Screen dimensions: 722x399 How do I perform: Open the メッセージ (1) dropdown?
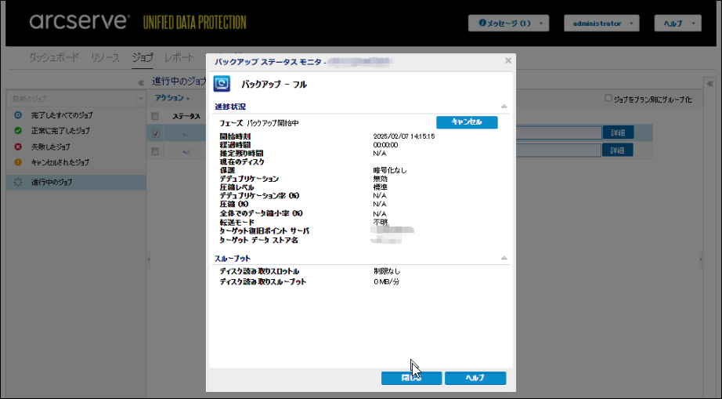508,23
